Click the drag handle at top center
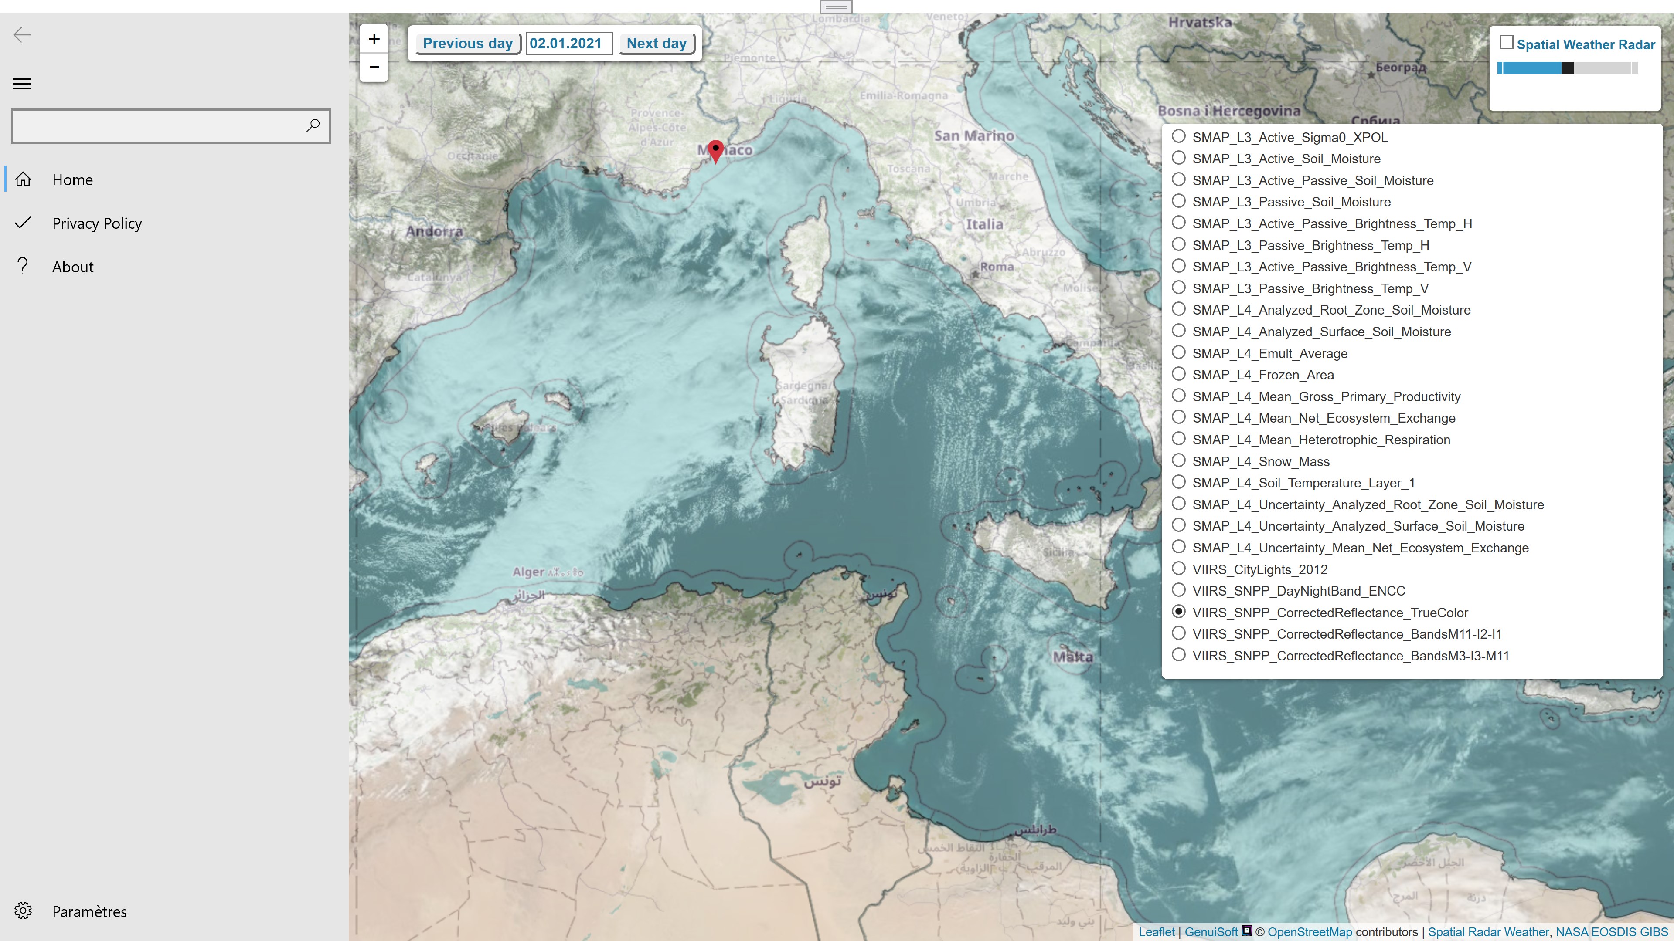This screenshot has width=1674, height=941. point(836,7)
